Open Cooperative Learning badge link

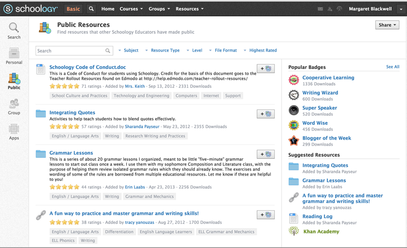[328, 77]
